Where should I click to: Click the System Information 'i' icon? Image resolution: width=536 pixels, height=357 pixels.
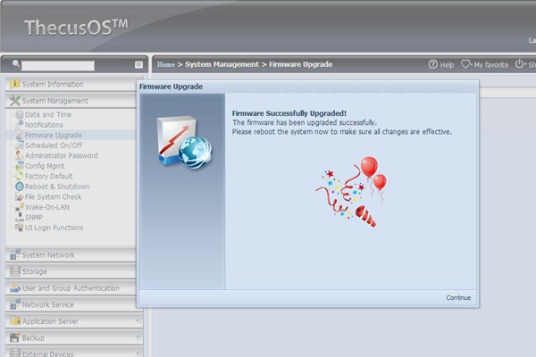click(x=14, y=84)
